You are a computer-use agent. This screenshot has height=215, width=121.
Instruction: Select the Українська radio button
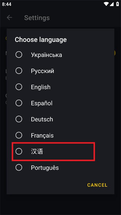coord(19,55)
